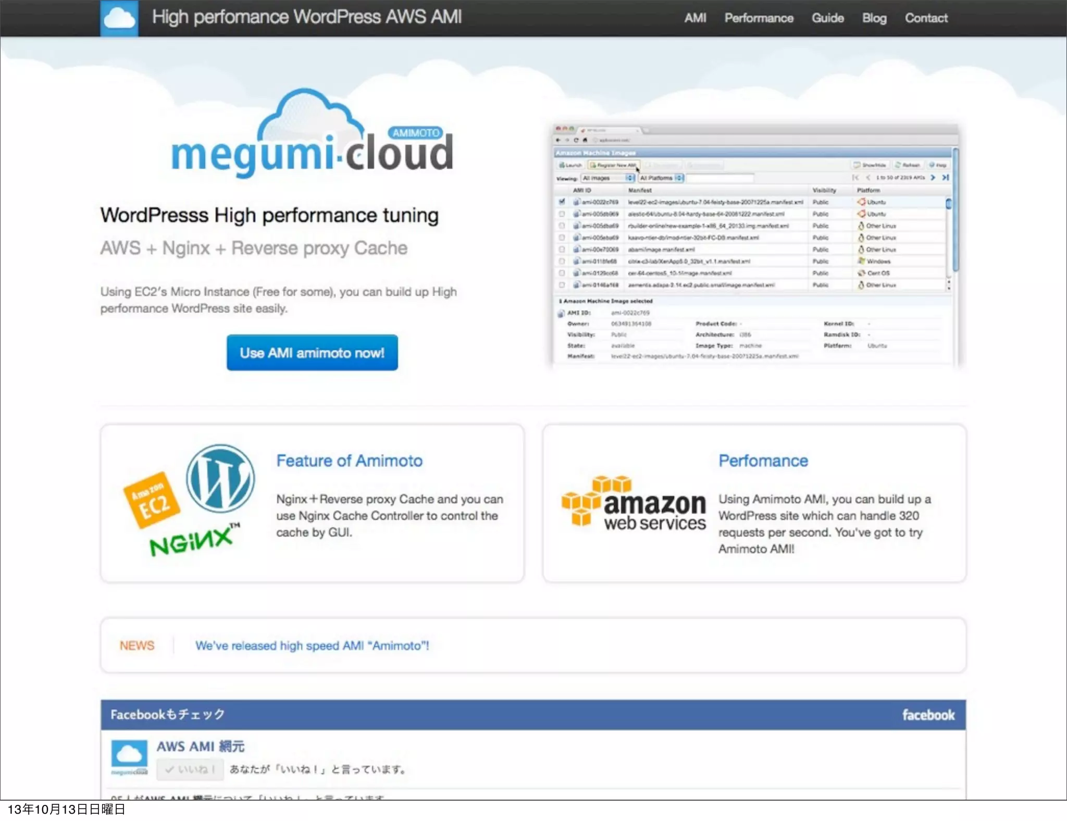
Task: Open the Blog navigation link
Action: tap(874, 18)
